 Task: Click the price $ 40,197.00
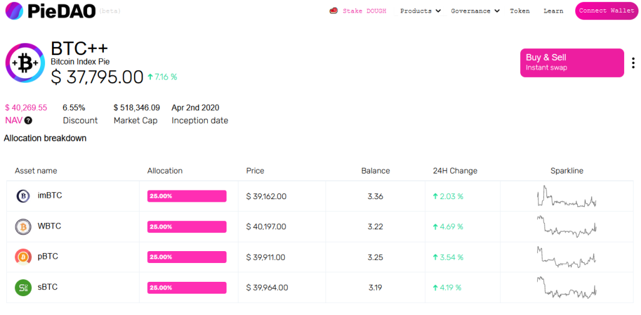click(x=266, y=227)
